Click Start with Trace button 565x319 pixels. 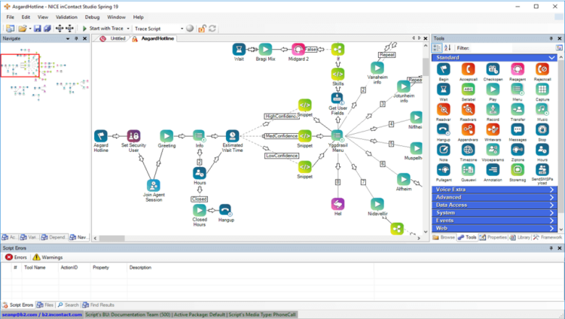coord(102,29)
